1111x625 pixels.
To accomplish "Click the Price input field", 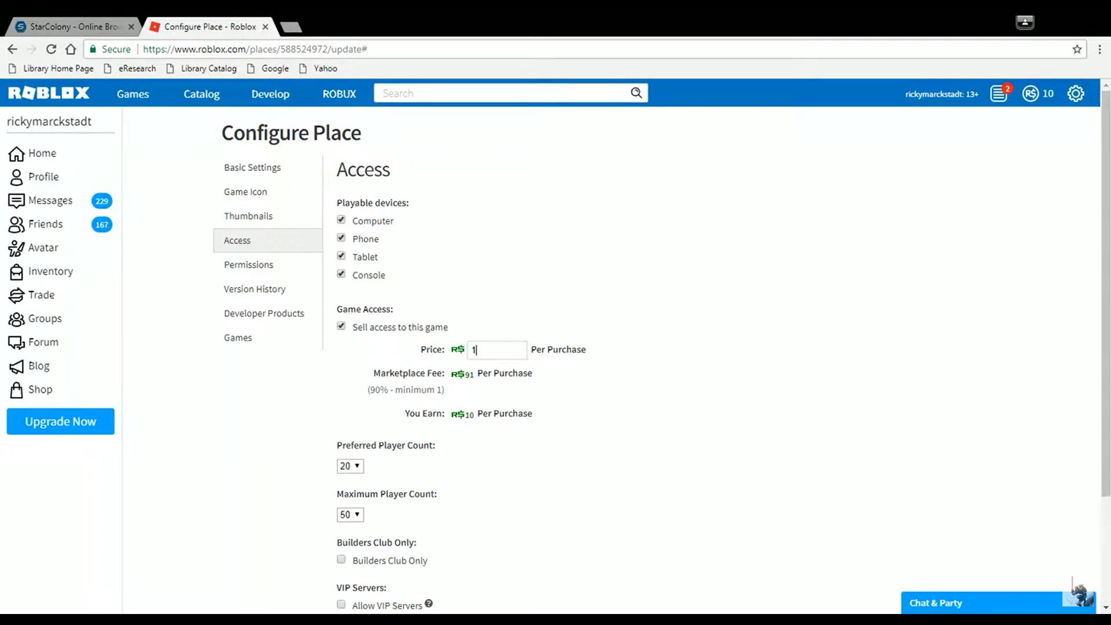I will [497, 350].
